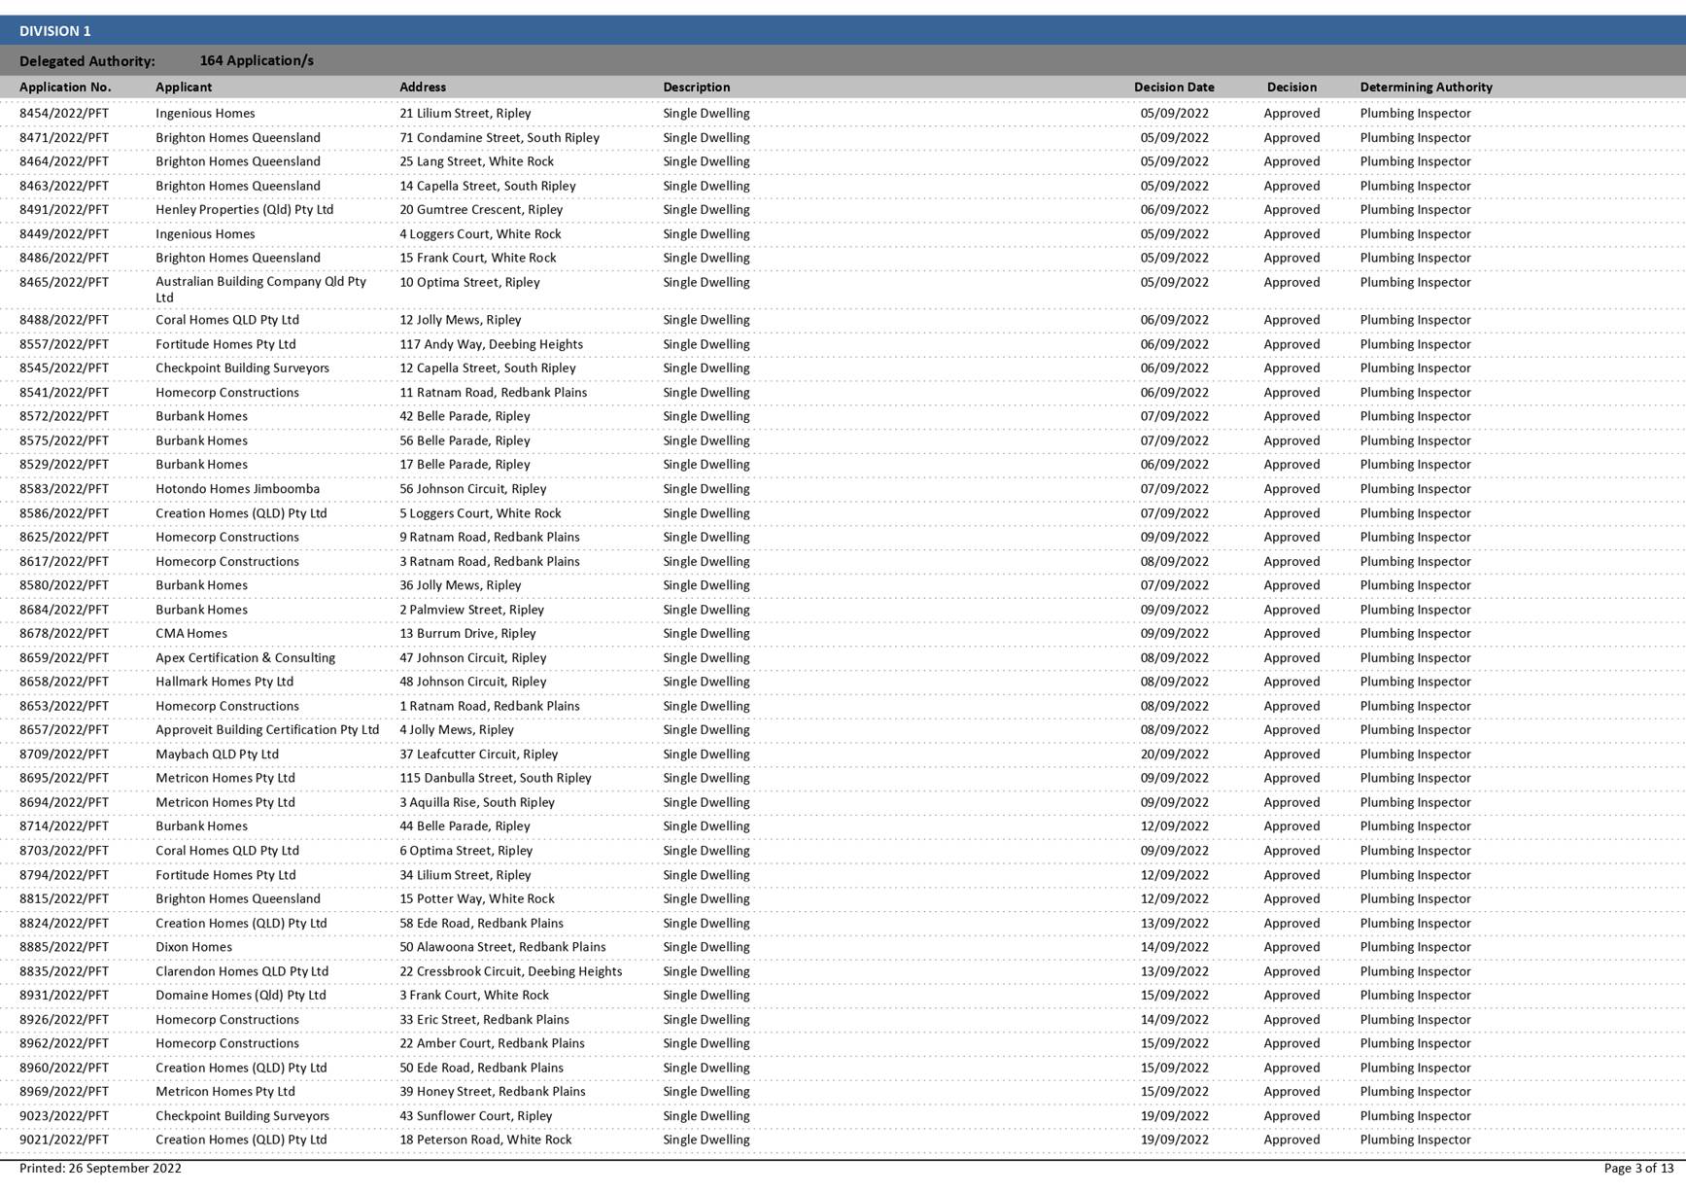Viewport: 1686px width, 1193px height.
Task: Click decision date 20/09/2022
Action: pyautogui.click(x=1174, y=754)
